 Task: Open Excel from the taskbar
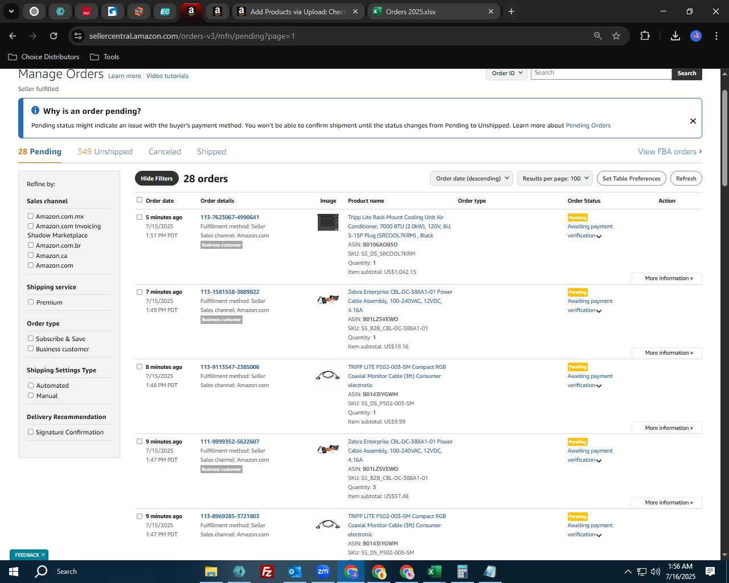(434, 572)
